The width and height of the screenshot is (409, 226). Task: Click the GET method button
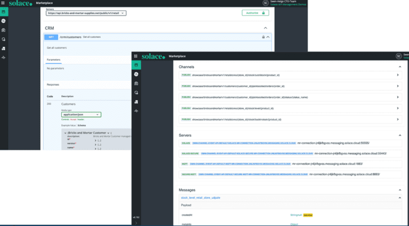(x=51, y=37)
